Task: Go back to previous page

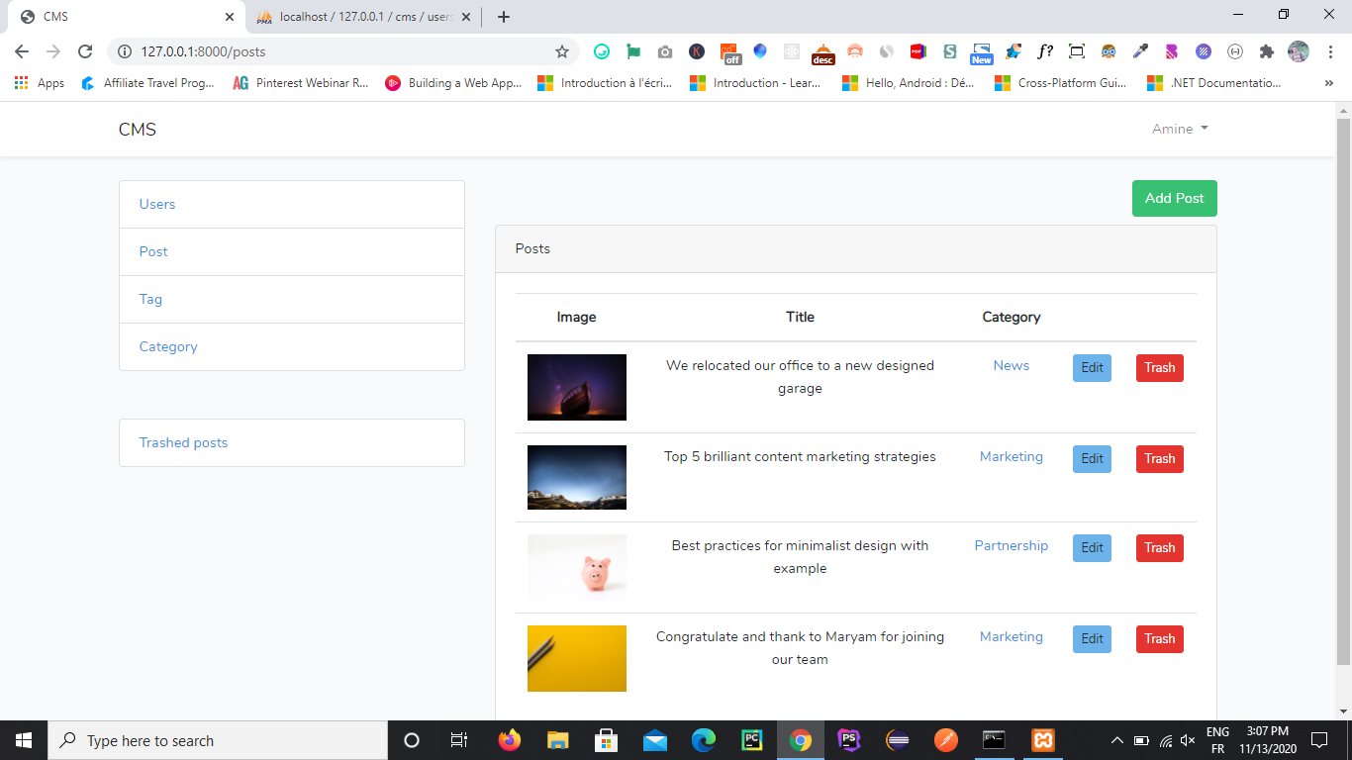Action: (x=22, y=51)
